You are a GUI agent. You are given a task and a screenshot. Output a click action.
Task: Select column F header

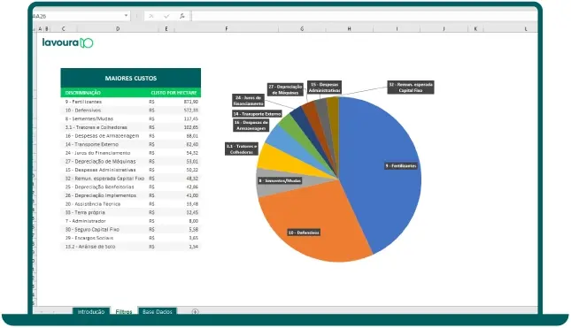pos(227,28)
